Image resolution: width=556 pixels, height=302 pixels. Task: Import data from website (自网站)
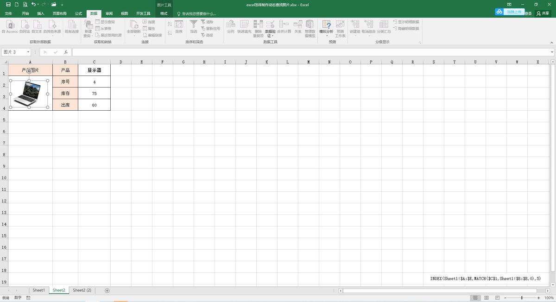click(x=25, y=27)
